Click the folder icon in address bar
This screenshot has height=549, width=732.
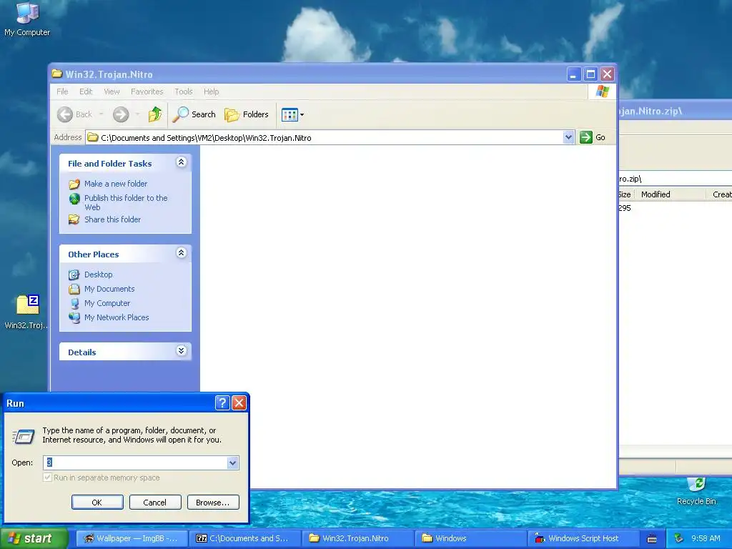pos(93,137)
